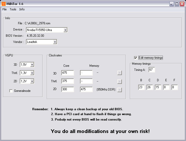Open the Tools menu

click(x=13, y=9)
